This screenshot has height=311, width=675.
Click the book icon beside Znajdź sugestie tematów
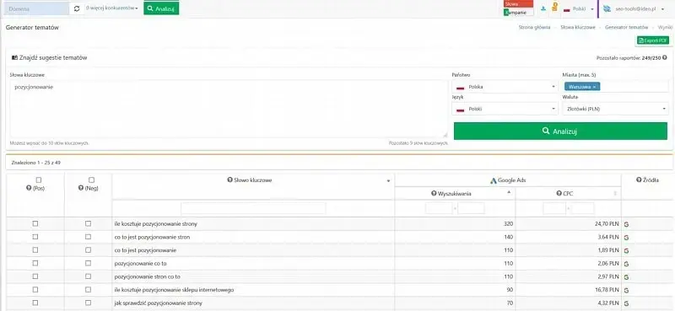click(14, 57)
